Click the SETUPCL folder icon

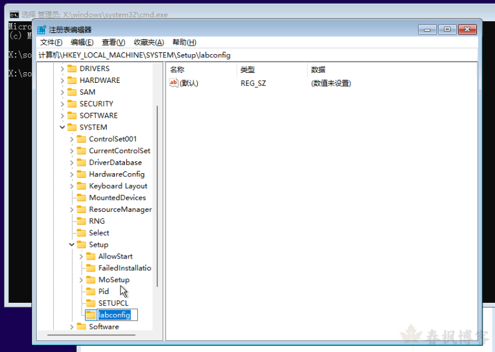click(91, 303)
